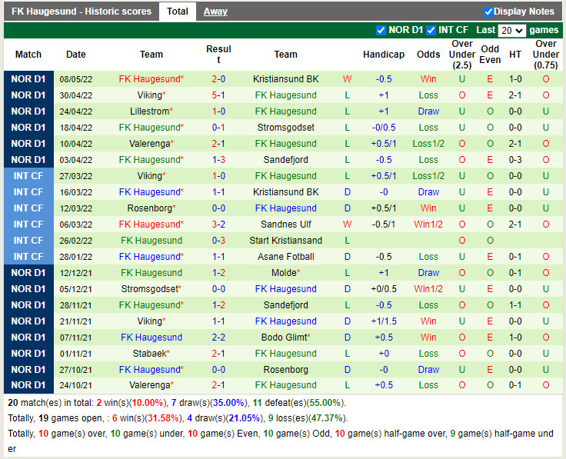Select Lillestrom team name
The height and width of the screenshot is (459, 566).
151,111
